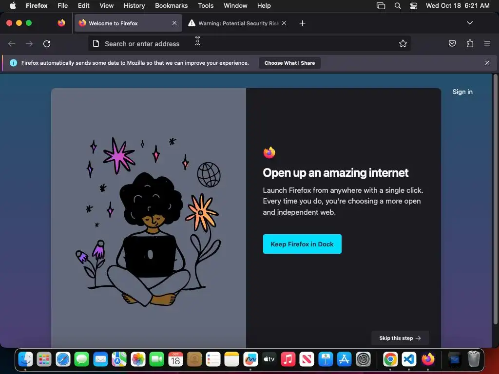499x374 pixels.
Task: Close the Potential Security Risk tab
Action: 284,23
